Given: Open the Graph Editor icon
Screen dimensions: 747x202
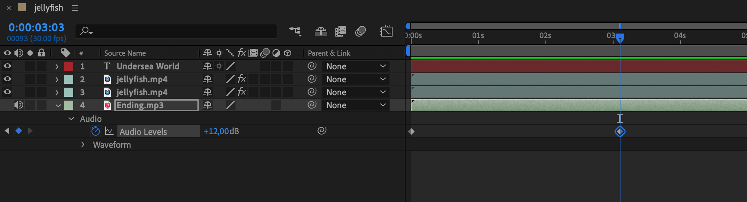Looking at the screenshot, I should [386, 31].
